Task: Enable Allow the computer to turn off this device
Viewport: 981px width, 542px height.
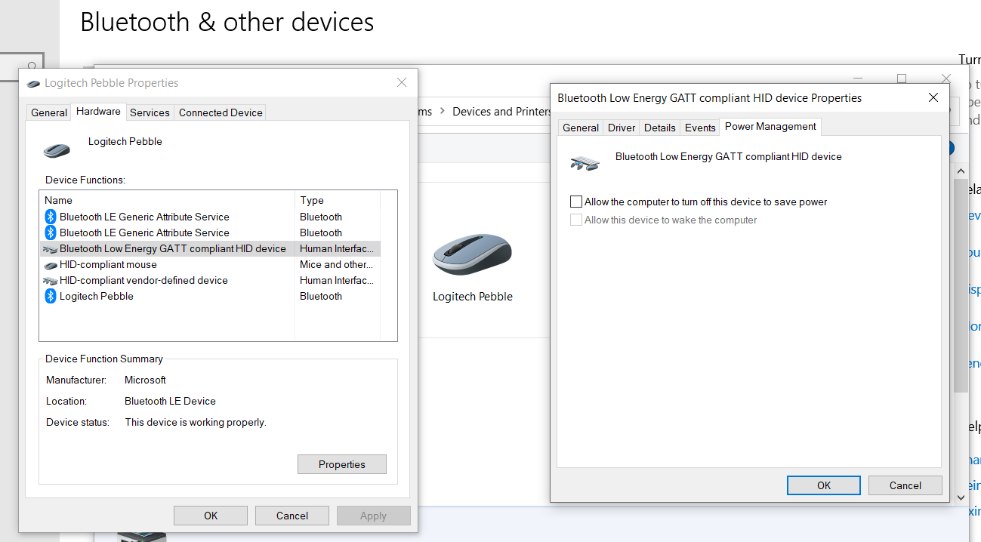Action: coord(576,202)
